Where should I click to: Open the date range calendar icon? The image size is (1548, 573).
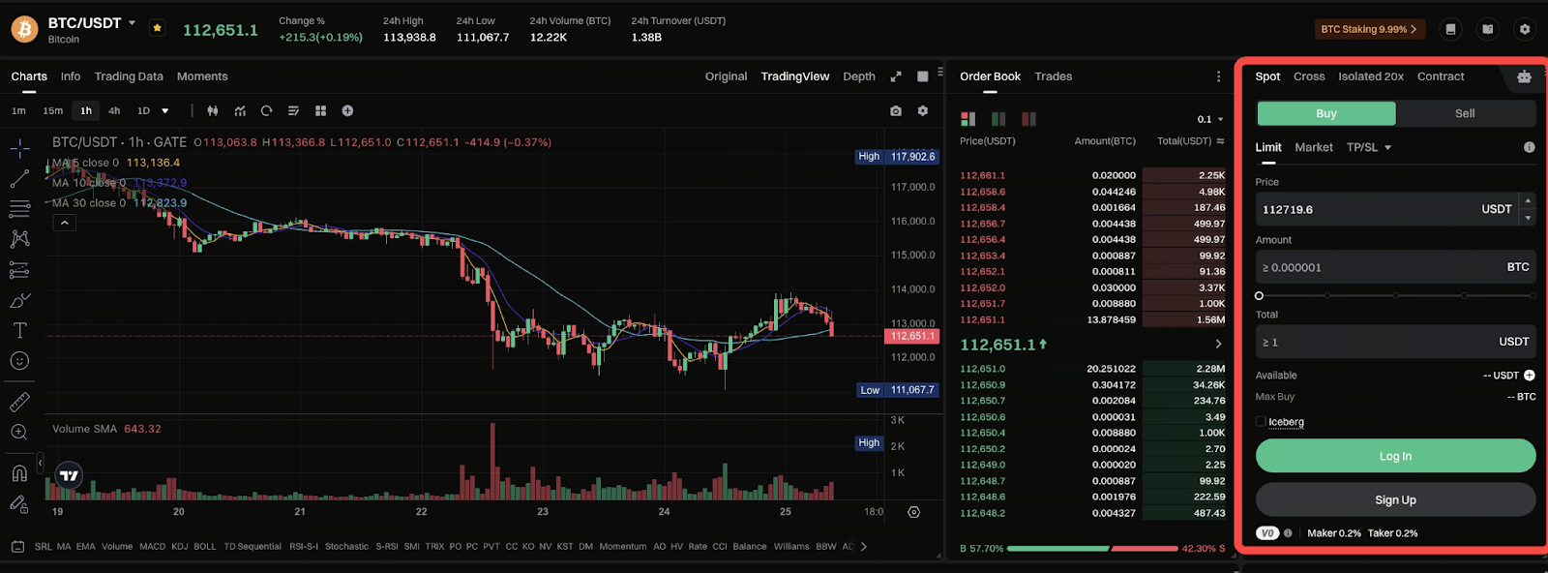tap(17, 547)
